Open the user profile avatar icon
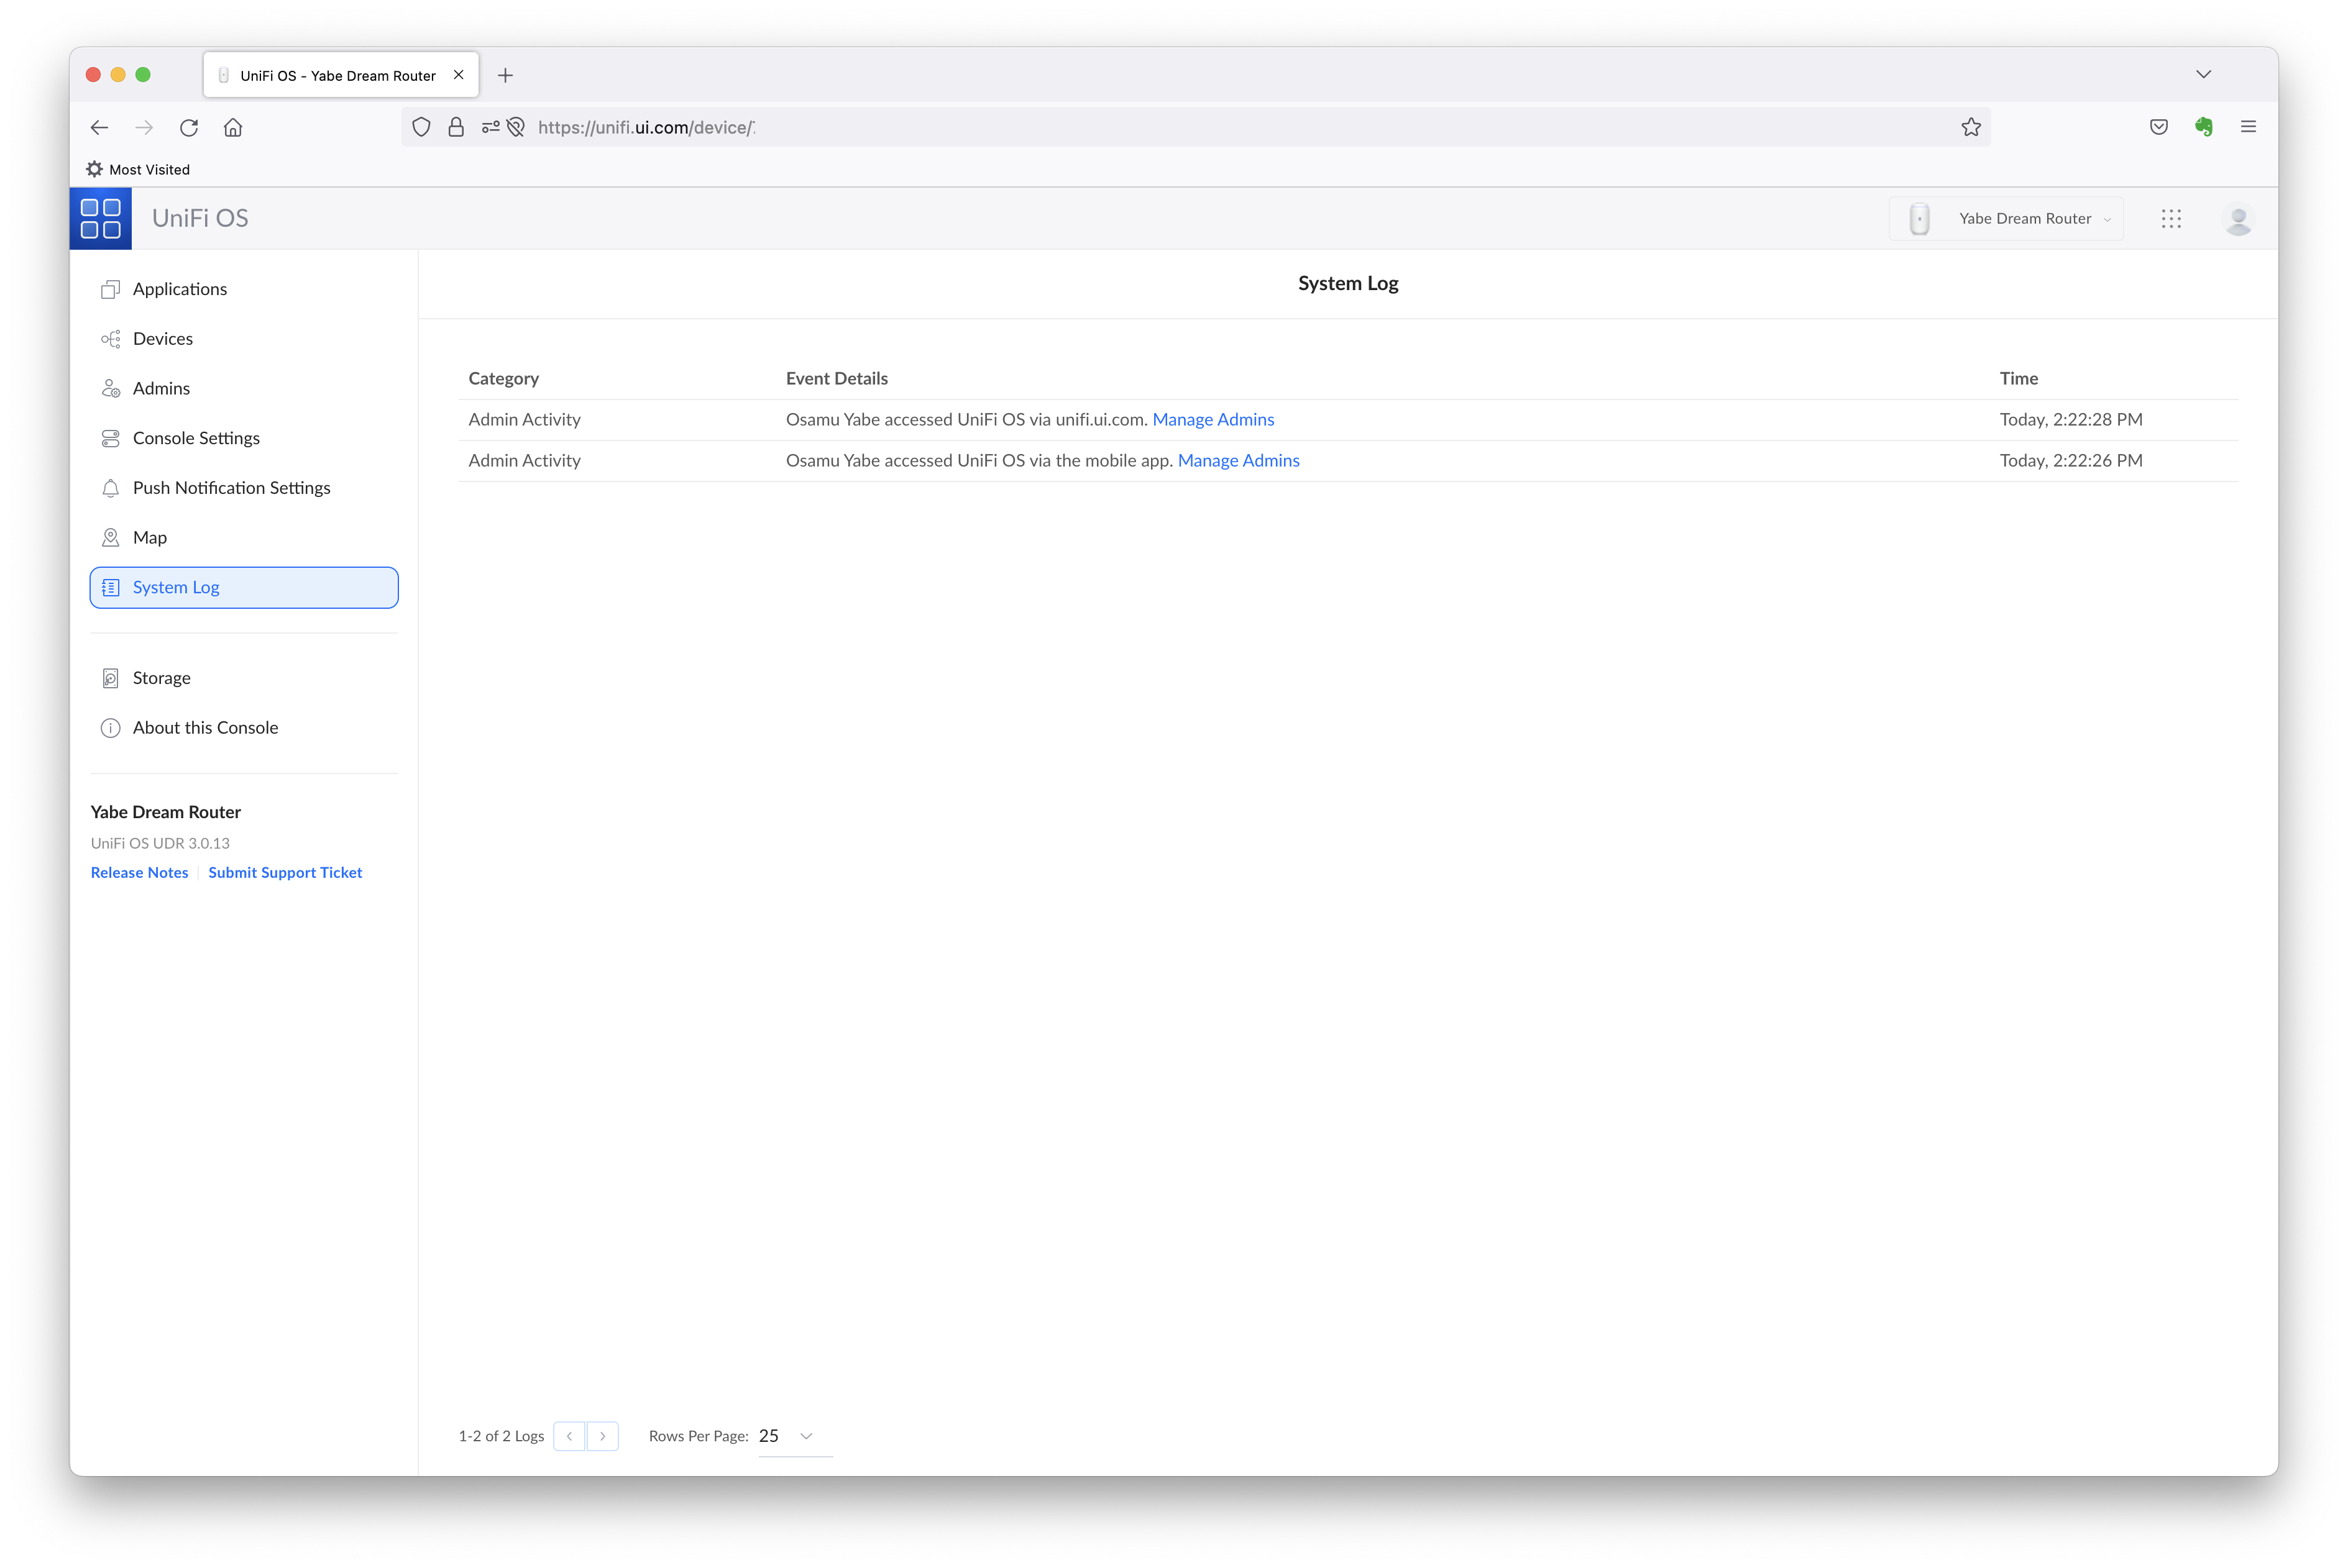The image size is (2348, 1568). pos(2239,219)
